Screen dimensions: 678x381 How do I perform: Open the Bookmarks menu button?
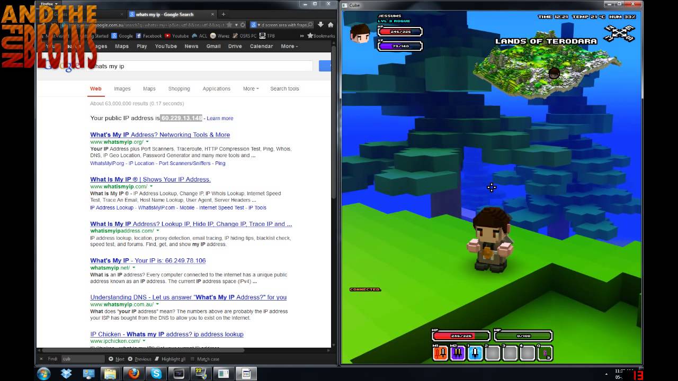[x=321, y=36]
